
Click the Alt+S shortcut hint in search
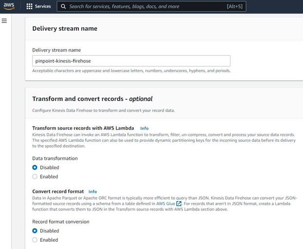pyautogui.click(x=234, y=7)
